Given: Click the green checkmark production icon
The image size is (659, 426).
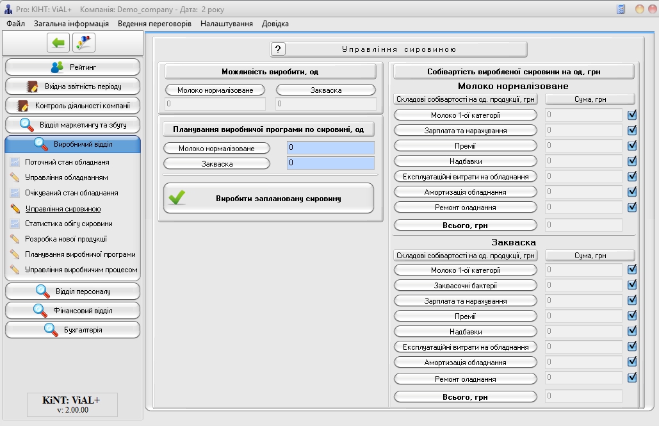Looking at the screenshot, I should pyautogui.click(x=177, y=198).
